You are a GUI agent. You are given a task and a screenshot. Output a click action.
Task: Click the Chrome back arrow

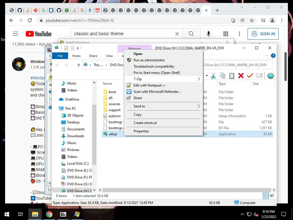(x=11, y=20)
